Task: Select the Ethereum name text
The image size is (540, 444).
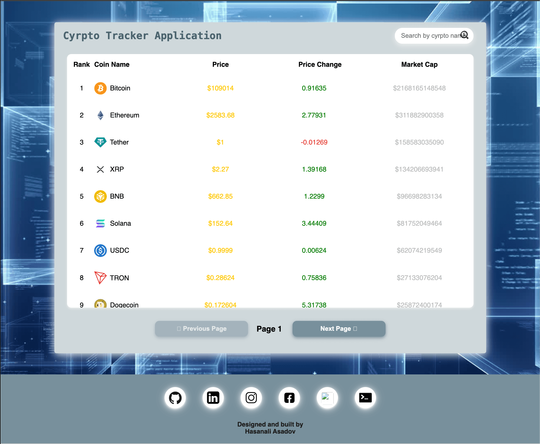Action: click(125, 115)
